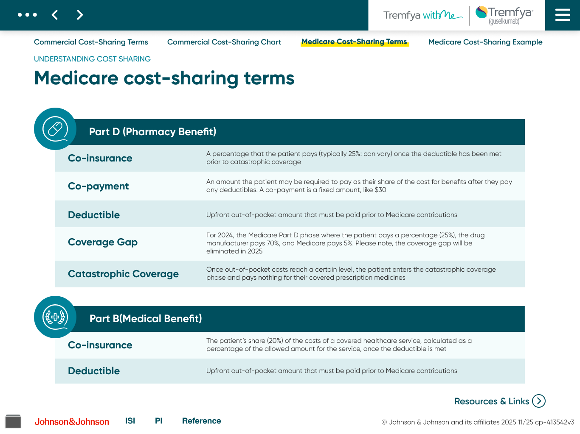Viewport: 580px width, 434px height.
Task: Select the Medicare Cost-Sharing Example tab
Action: tap(485, 42)
